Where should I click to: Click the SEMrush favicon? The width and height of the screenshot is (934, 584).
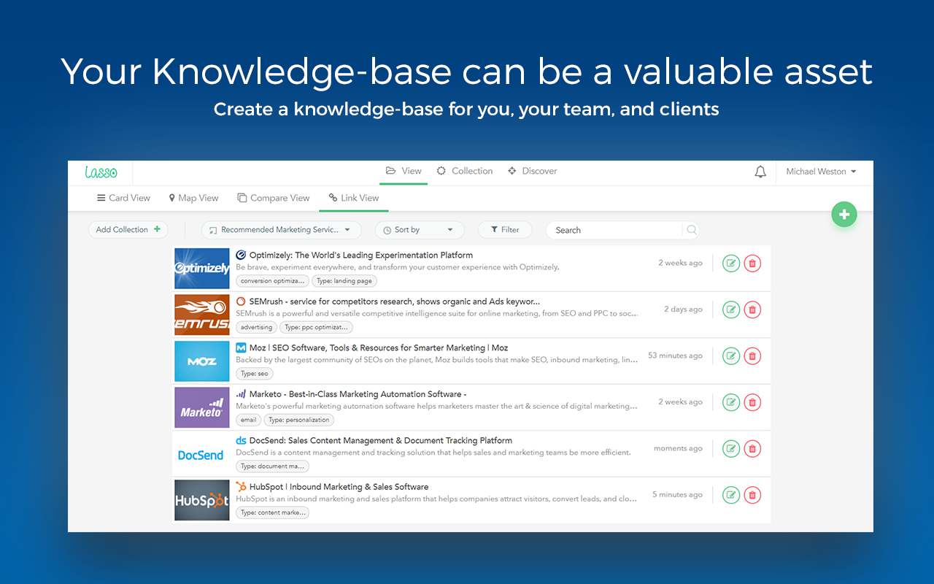tap(241, 301)
